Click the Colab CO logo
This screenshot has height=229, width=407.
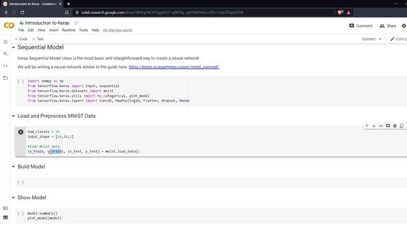(9, 25)
